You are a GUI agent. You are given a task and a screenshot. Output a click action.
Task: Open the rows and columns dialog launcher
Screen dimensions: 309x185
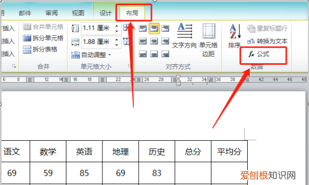click(14, 66)
